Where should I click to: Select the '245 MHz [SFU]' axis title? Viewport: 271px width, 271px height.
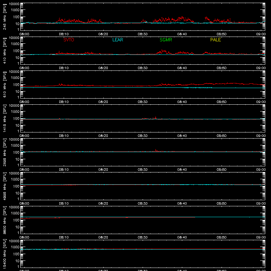pos(4,17)
